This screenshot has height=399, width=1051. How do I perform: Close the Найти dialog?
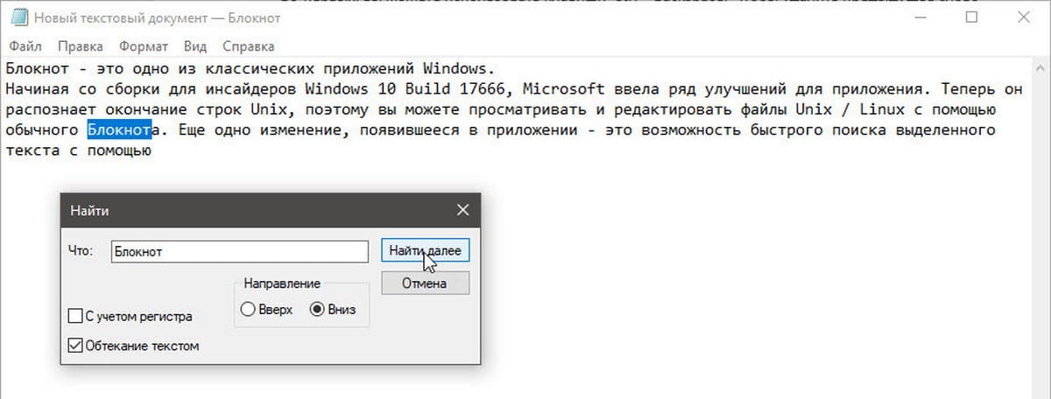coord(463,210)
